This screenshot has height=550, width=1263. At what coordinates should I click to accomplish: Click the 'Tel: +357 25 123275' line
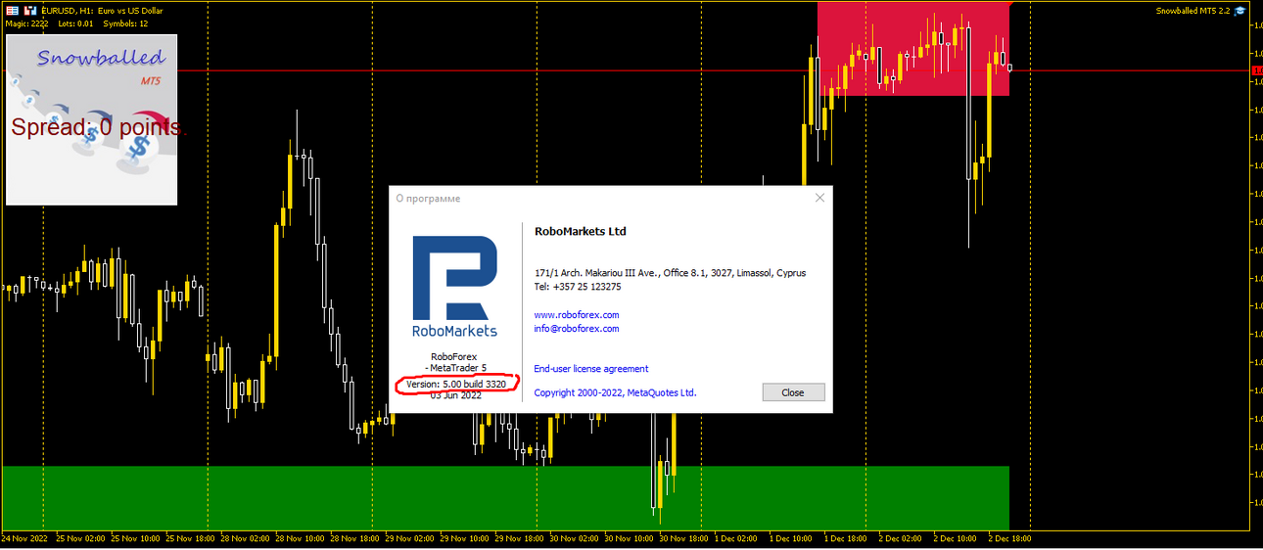tap(578, 287)
